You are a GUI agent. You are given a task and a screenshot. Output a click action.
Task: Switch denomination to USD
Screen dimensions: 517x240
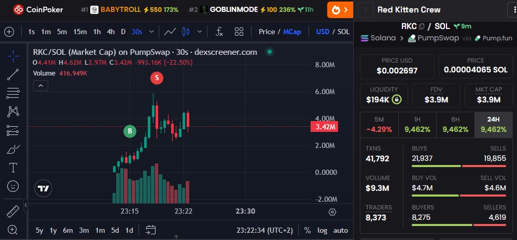click(x=323, y=32)
